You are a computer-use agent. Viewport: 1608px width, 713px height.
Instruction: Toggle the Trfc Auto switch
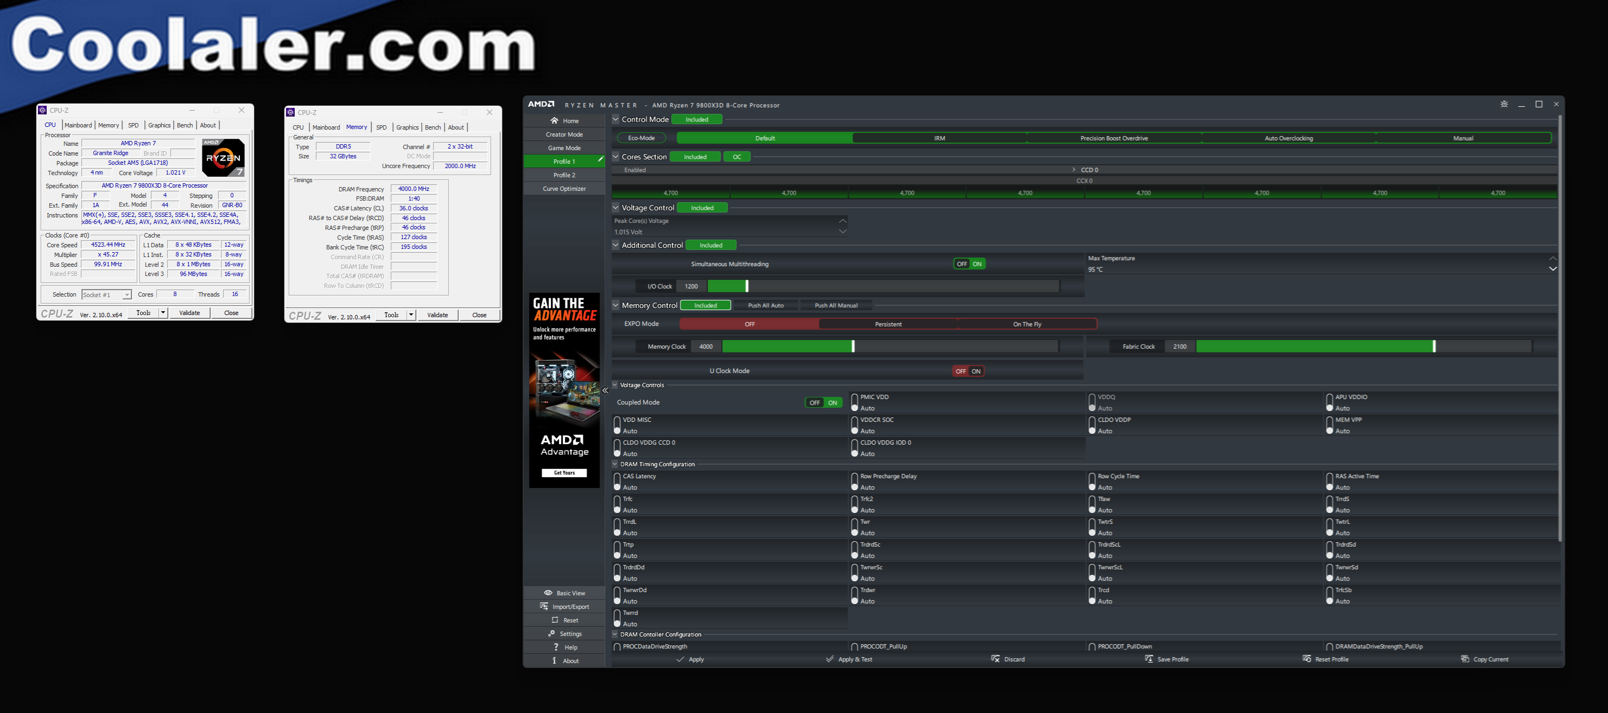click(616, 505)
